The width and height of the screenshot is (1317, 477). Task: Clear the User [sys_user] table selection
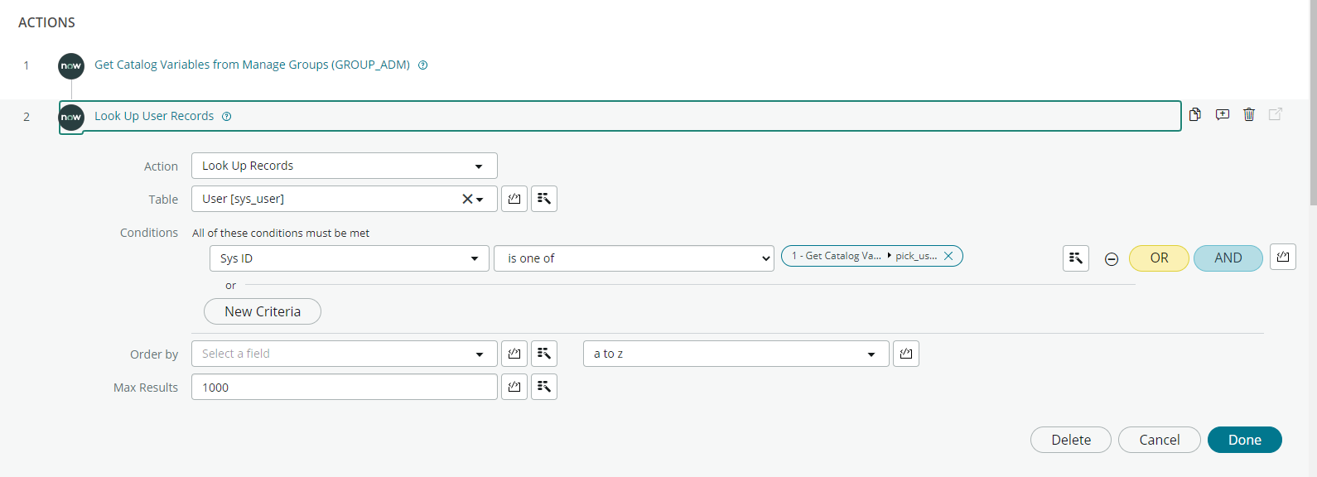point(467,199)
